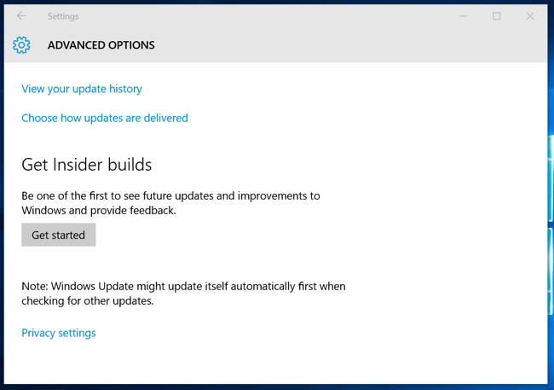
Task: Click the Settings window title text
Action: click(63, 16)
